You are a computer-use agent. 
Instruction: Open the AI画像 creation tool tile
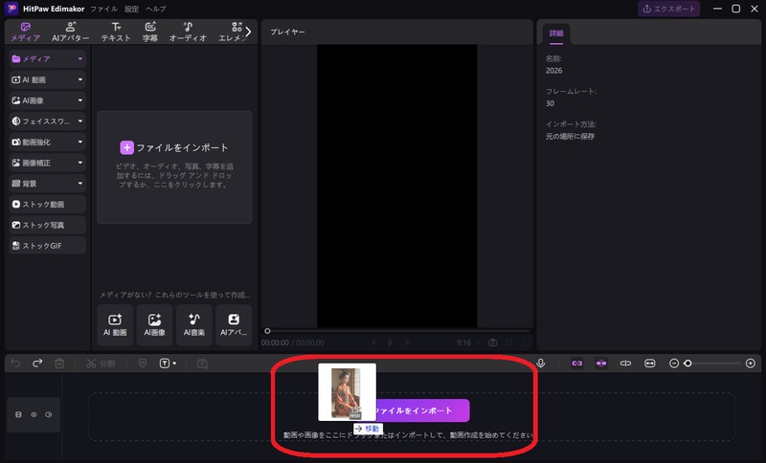pyautogui.click(x=154, y=325)
